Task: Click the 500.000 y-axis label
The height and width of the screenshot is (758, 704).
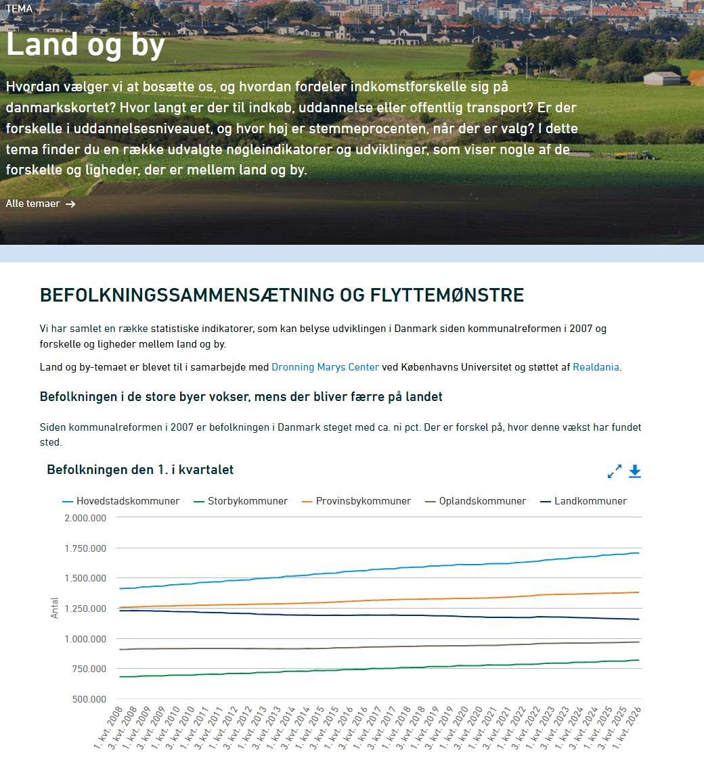Action: [x=89, y=699]
